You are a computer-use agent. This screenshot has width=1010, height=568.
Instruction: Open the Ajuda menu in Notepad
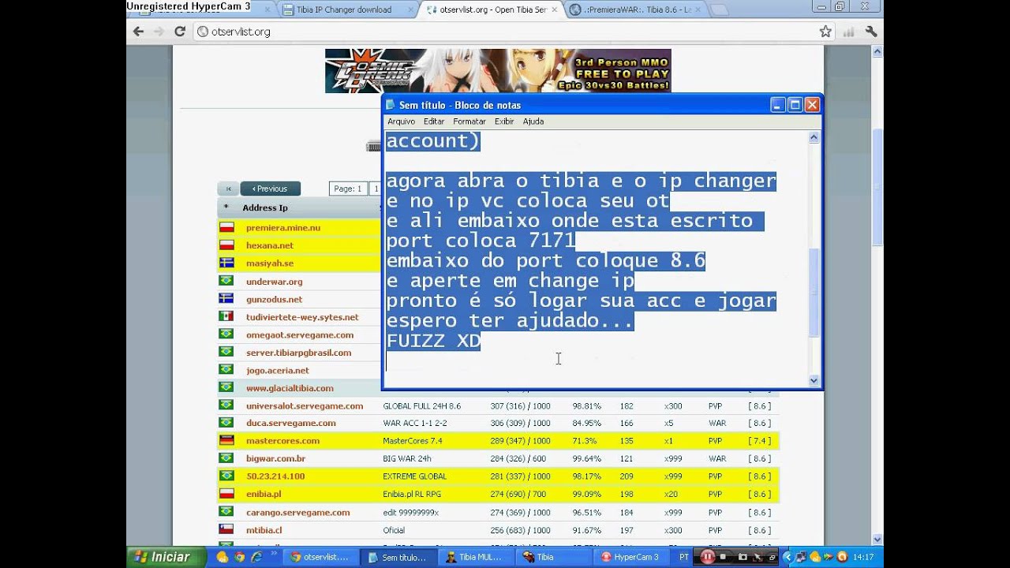[533, 121]
